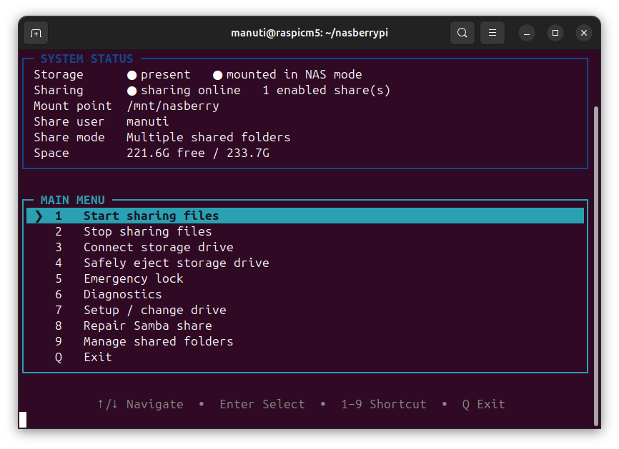The image size is (619, 449).
Task: Select 'Setup / change drive' entry
Action: tap(304, 311)
